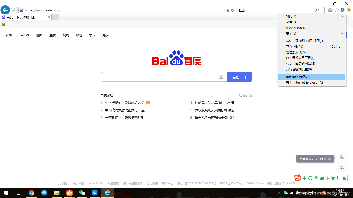Open the QR code side icon
353x198 pixels.
pos(342,168)
